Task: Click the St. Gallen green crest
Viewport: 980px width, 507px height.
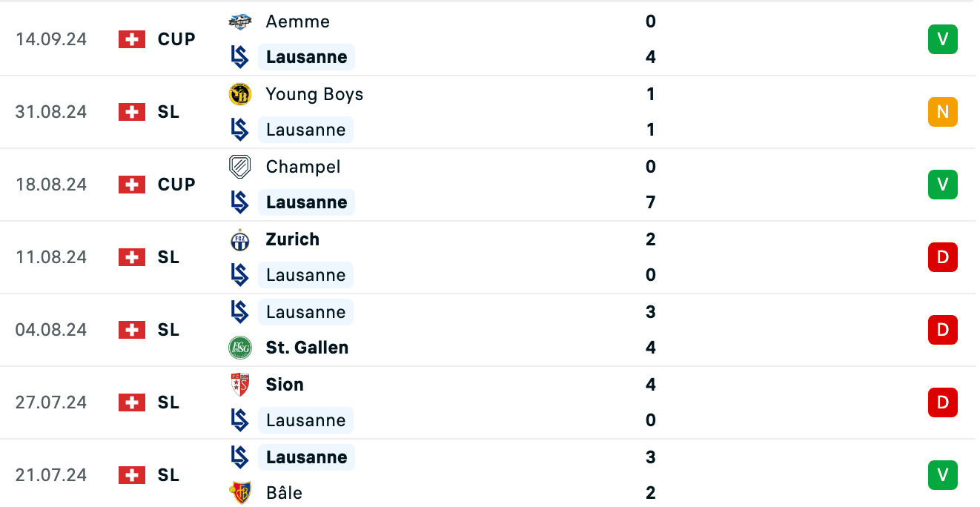Action: [240, 348]
